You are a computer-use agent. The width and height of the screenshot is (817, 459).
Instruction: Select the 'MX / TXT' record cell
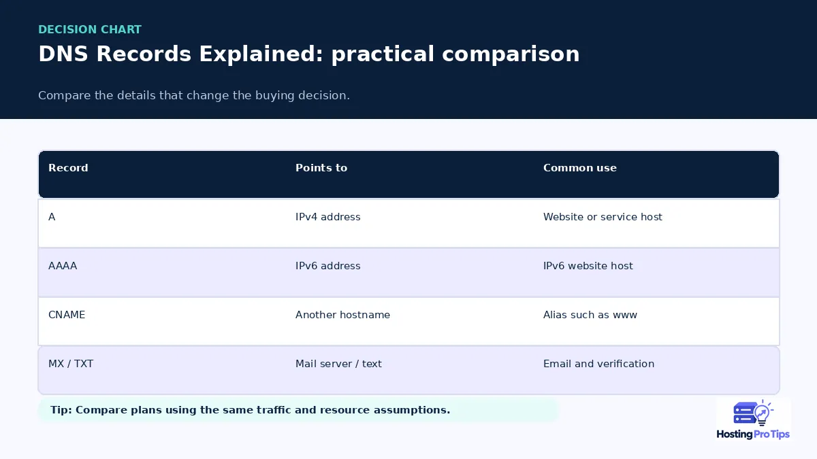pos(71,364)
